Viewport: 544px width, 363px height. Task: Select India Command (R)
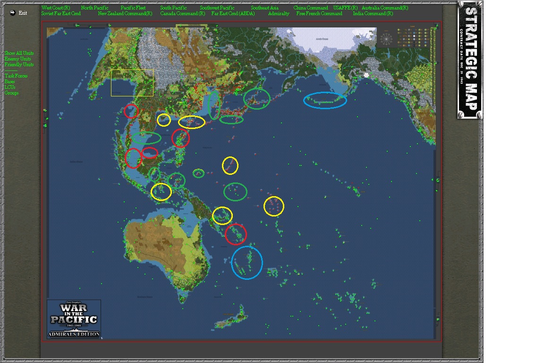tap(373, 14)
